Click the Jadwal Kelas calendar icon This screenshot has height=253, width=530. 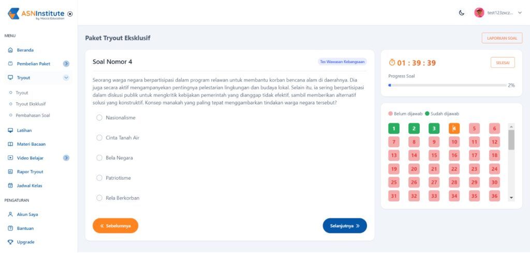tap(10, 185)
